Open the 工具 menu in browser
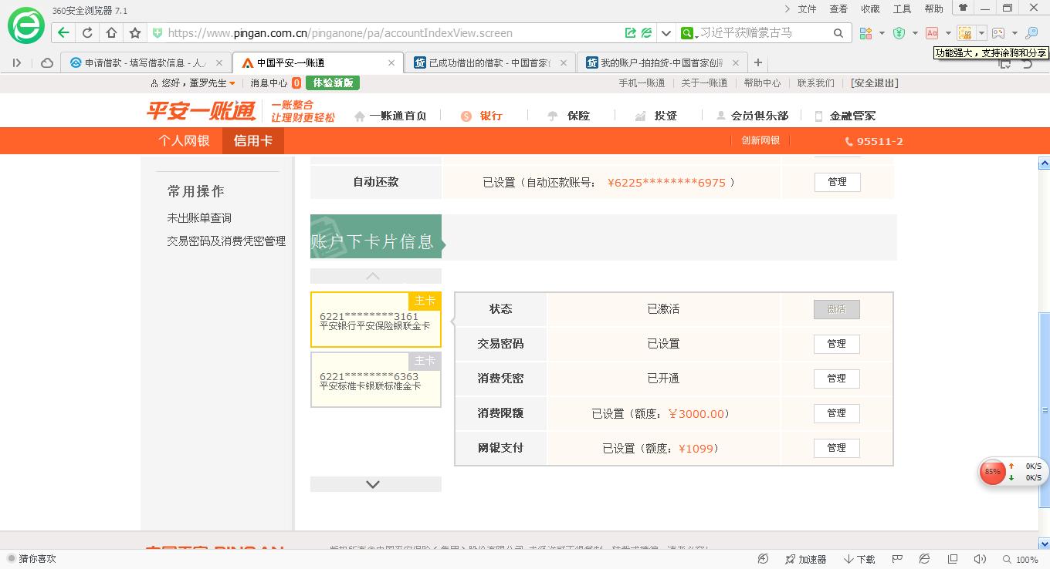This screenshot has width=1050, height=569. tap(902, 8)
